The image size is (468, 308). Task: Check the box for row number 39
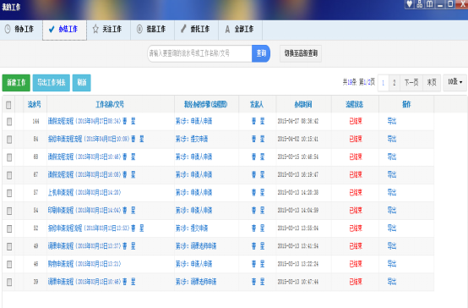[x=9, y=282]
